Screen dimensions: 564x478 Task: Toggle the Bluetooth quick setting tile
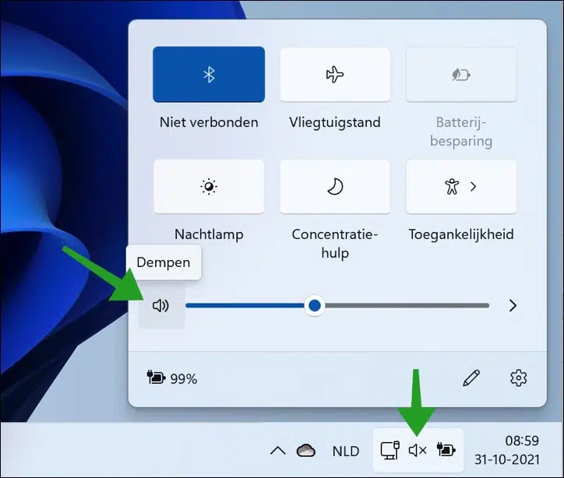click(x=209, y=75)
